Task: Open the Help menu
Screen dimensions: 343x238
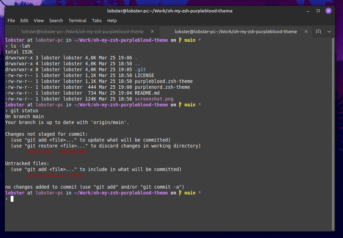Action: (x=112, y=20)
